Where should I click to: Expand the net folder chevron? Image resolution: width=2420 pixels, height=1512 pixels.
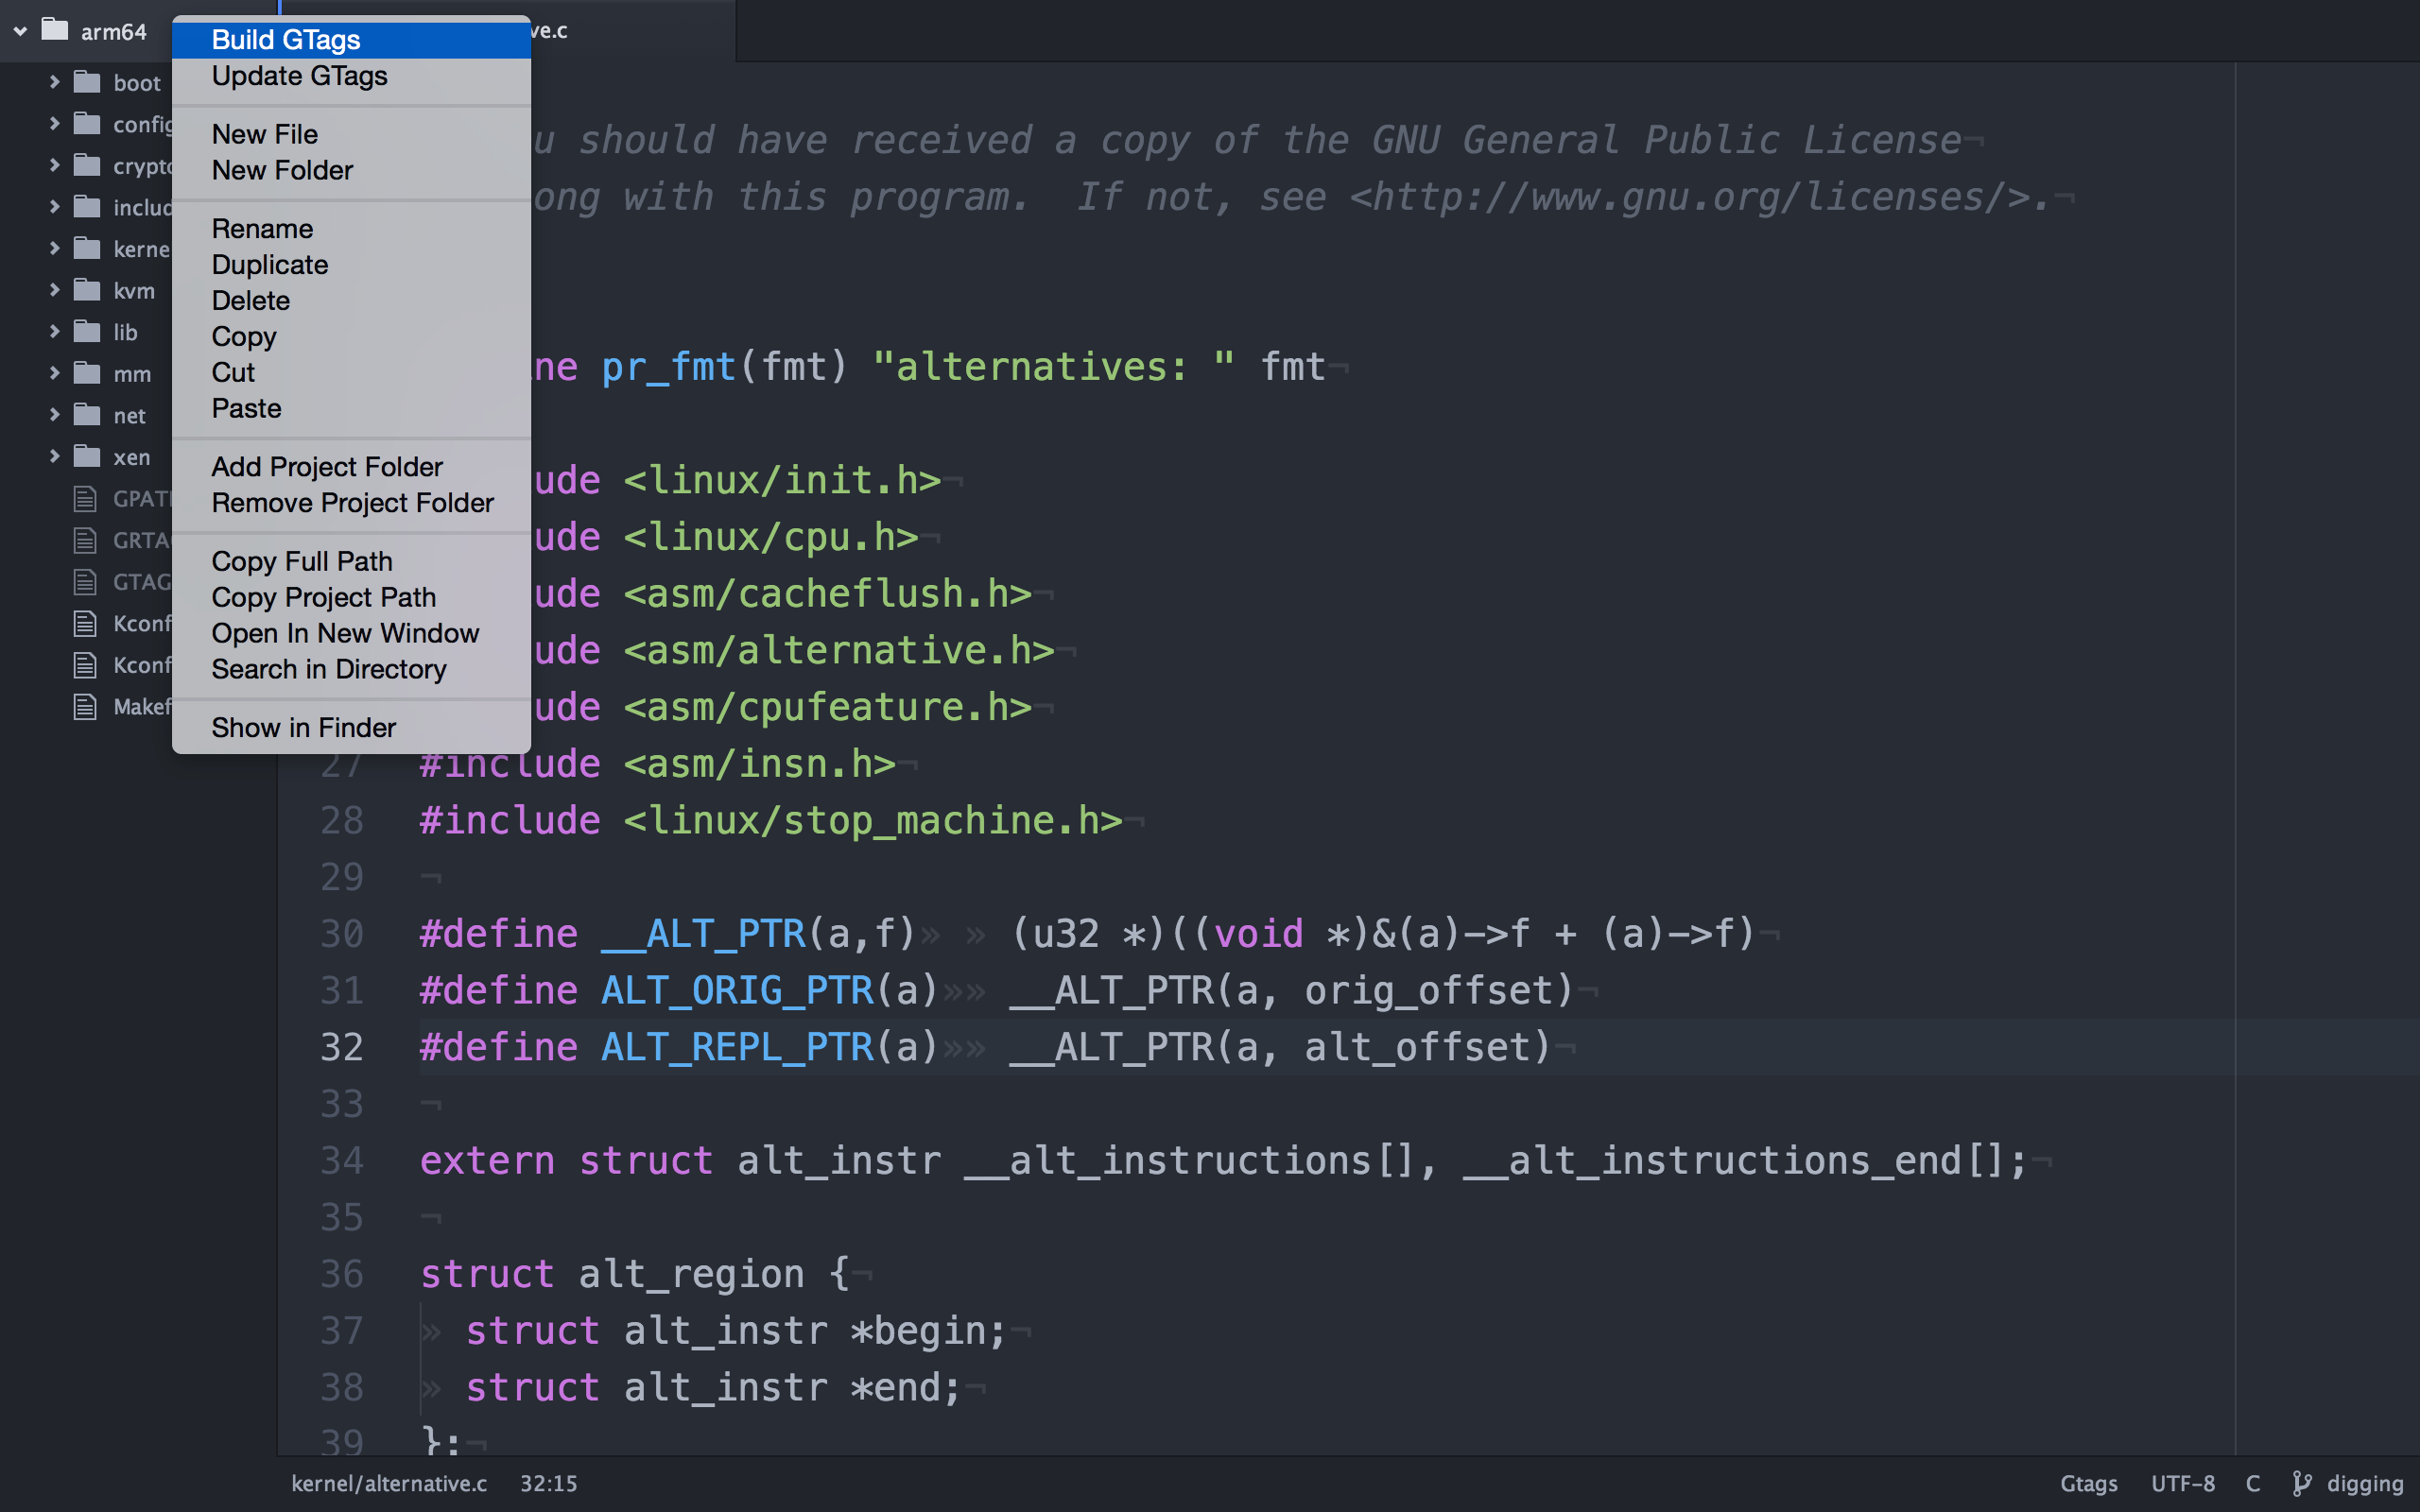pyautogui.click(x=54, y=414)
